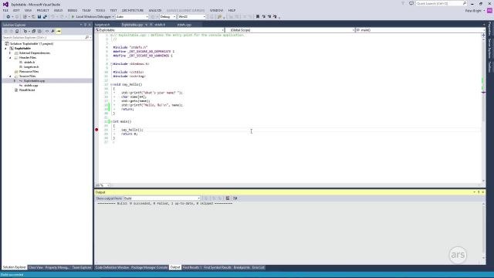Switch to the Class View tab
Image resolution: width=494 pixels, height=278 pixels.
coord(36,268)
